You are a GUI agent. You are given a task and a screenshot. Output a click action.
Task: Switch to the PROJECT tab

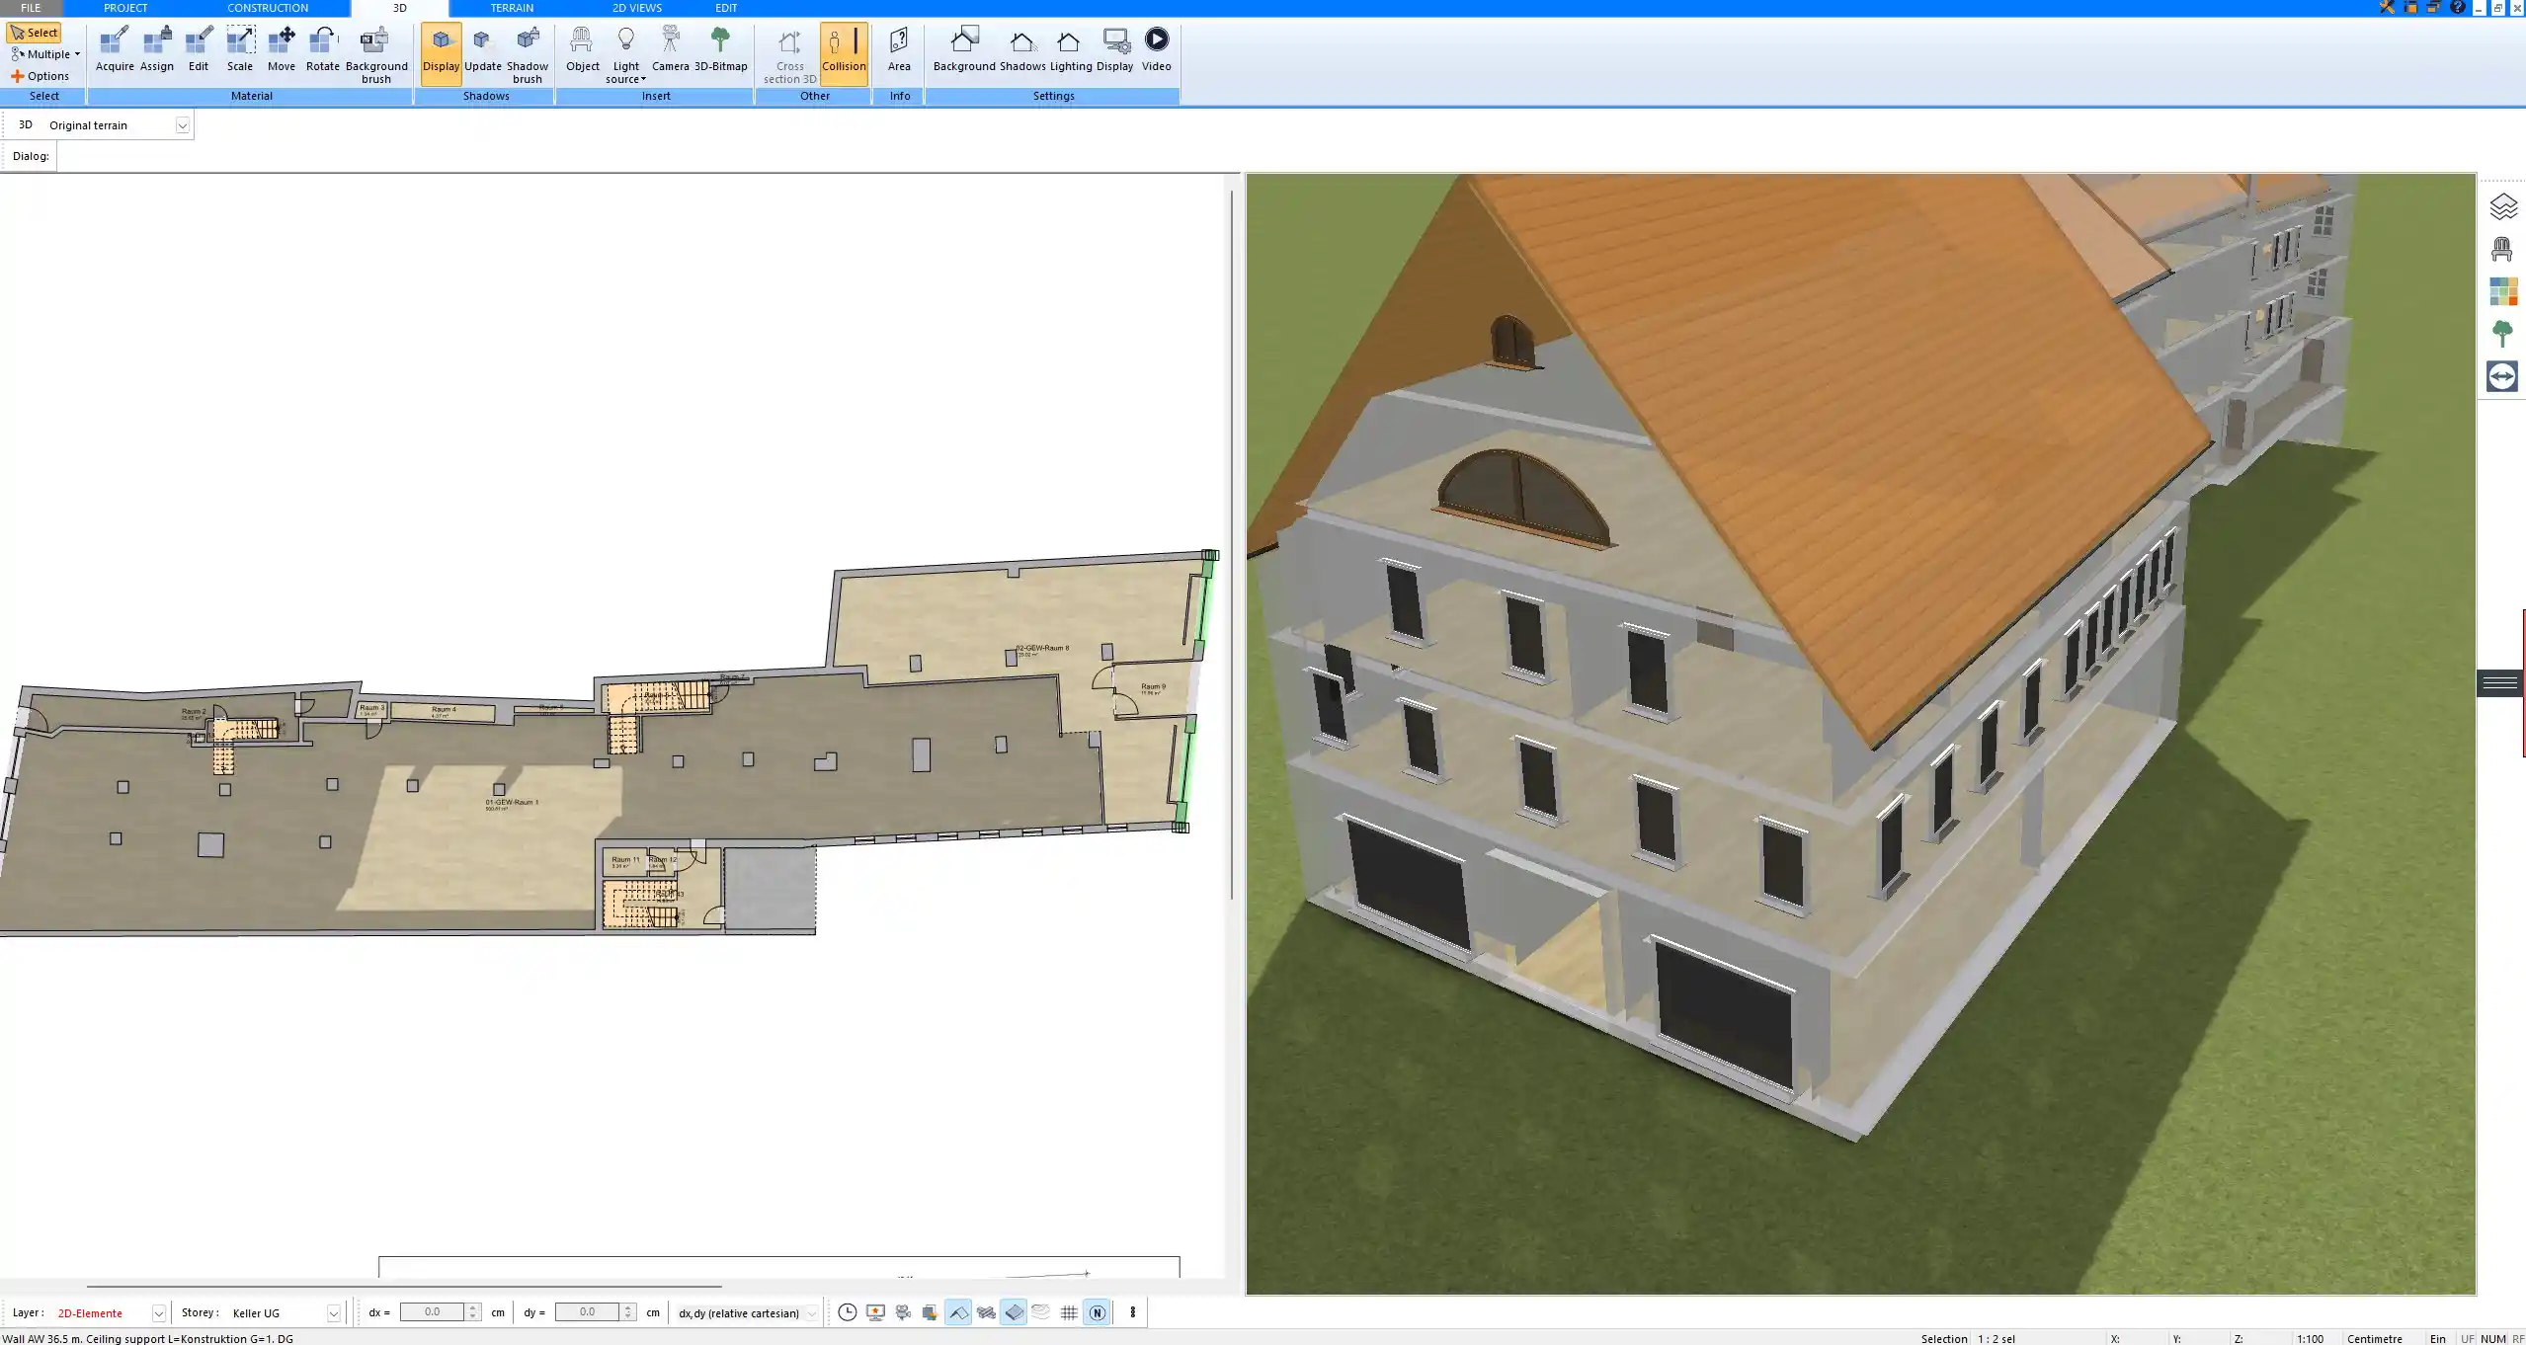point(125,8)
